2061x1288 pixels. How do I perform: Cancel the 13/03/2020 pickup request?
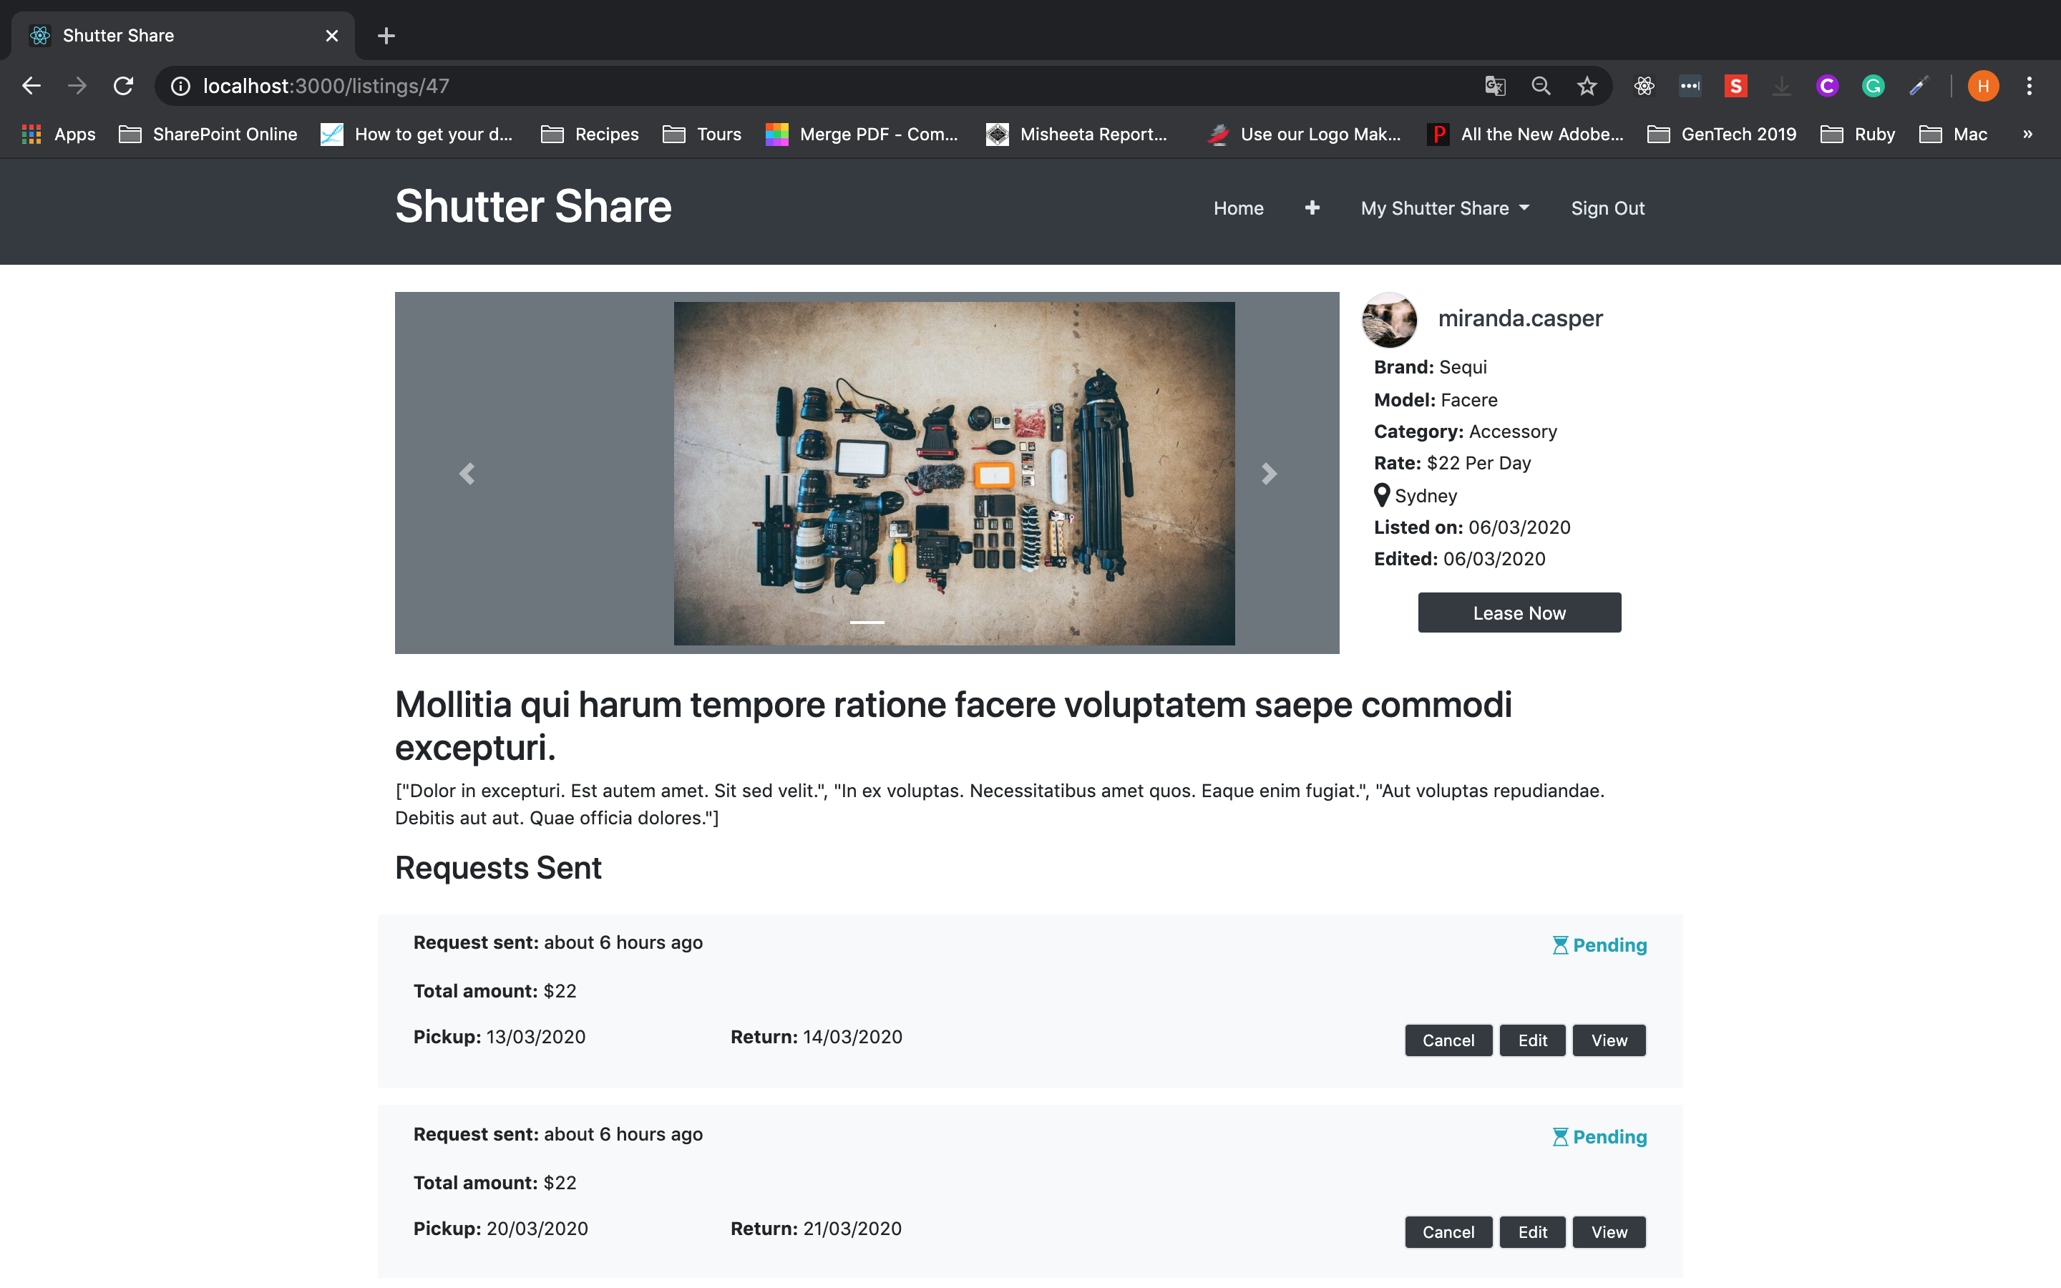click(1448, 1040)
